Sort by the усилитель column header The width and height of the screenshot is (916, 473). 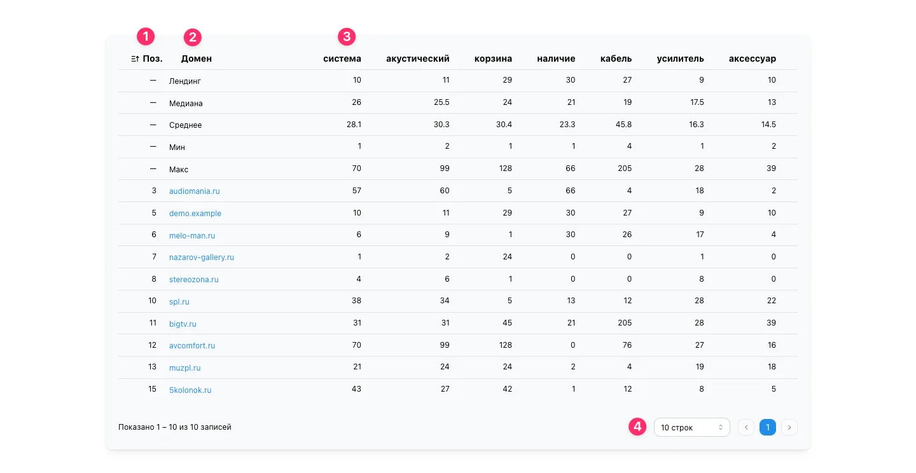pyautogui.click(x=681, y=58)
